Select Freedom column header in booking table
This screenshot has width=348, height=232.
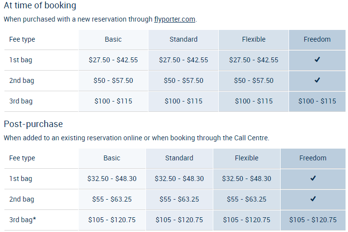317,39
